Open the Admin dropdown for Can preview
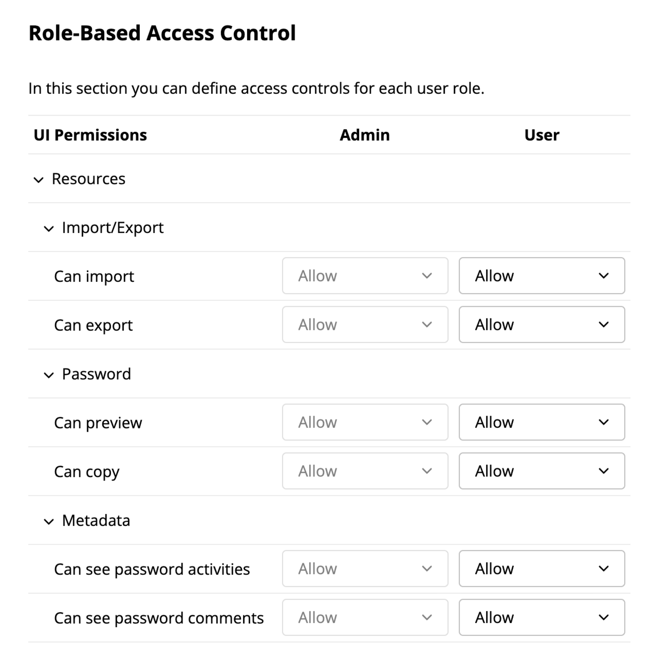The width and height of the screenshot is (659, 659). pos(365,422)
